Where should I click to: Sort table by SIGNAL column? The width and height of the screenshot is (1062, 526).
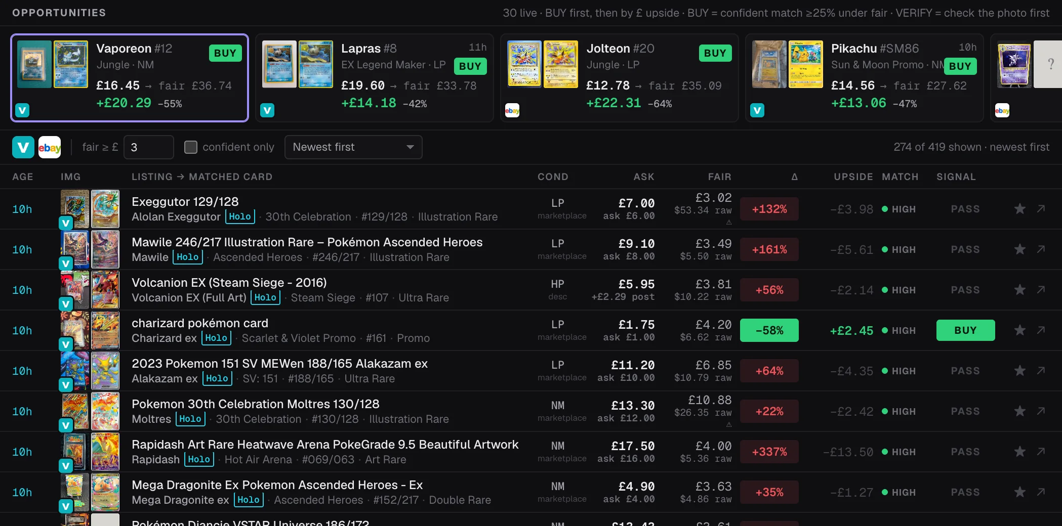pos(956,177)
